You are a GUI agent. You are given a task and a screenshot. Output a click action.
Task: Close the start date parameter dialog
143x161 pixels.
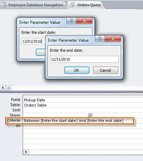click(84, 21)
